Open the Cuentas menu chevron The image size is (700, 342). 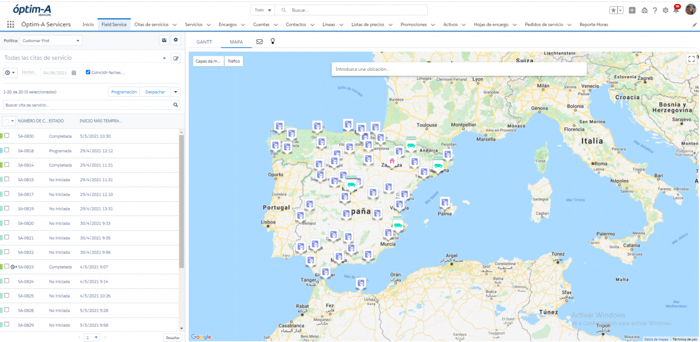[x=277, y=25]
